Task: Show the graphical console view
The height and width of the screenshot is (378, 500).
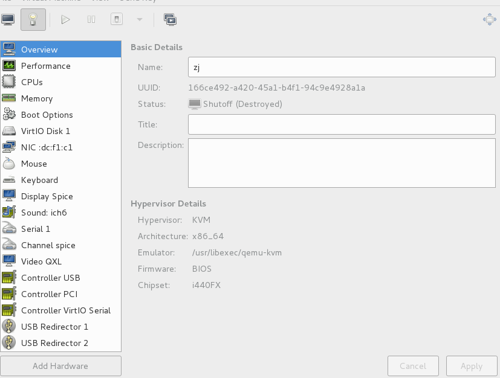Action: pos(8,20)
